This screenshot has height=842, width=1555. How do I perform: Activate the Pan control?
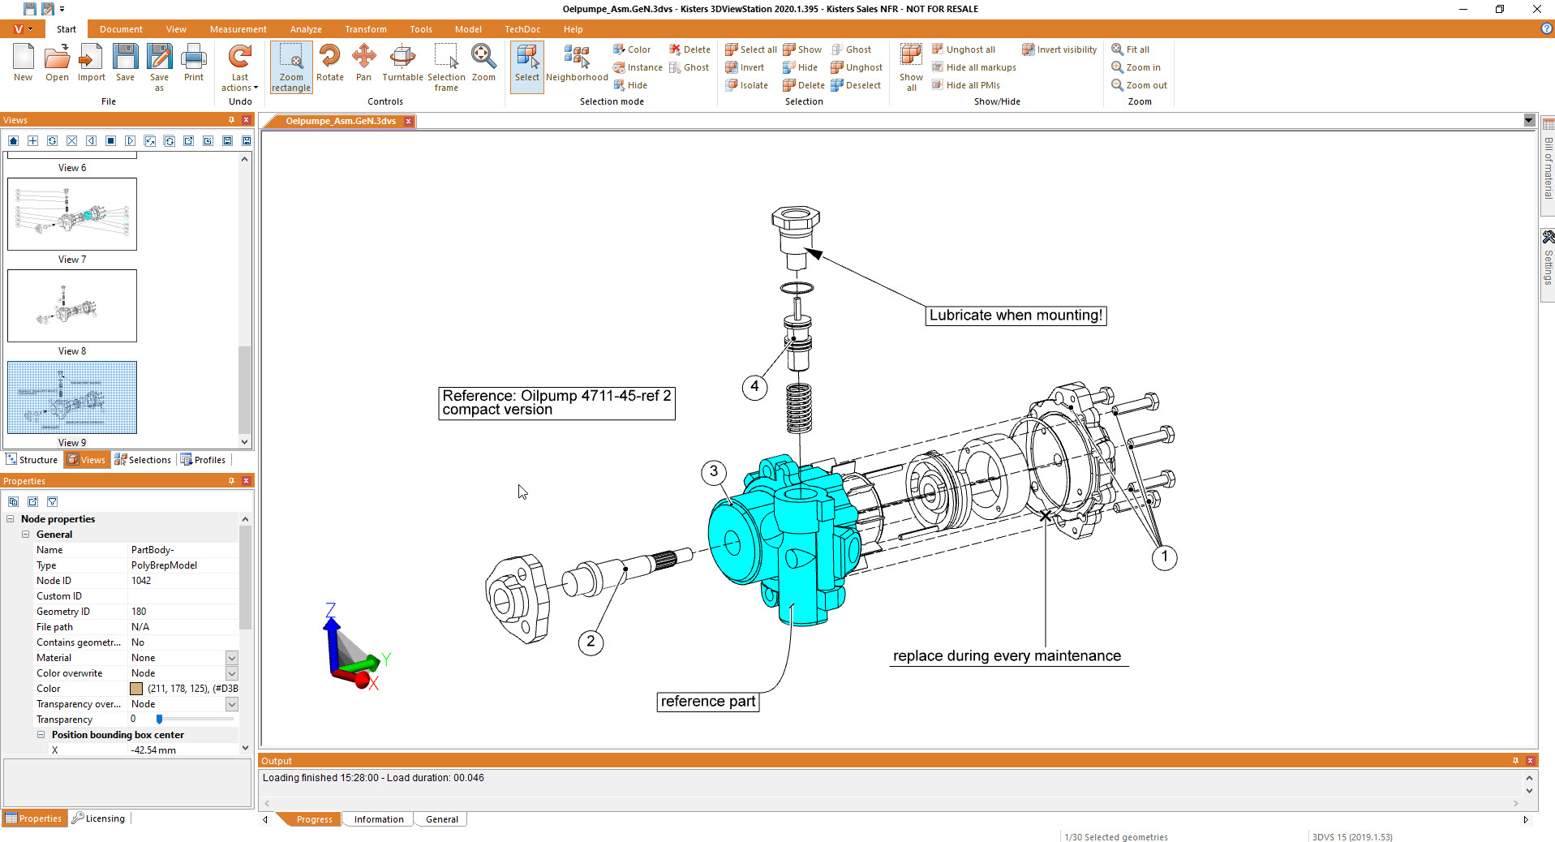(363, 62)
